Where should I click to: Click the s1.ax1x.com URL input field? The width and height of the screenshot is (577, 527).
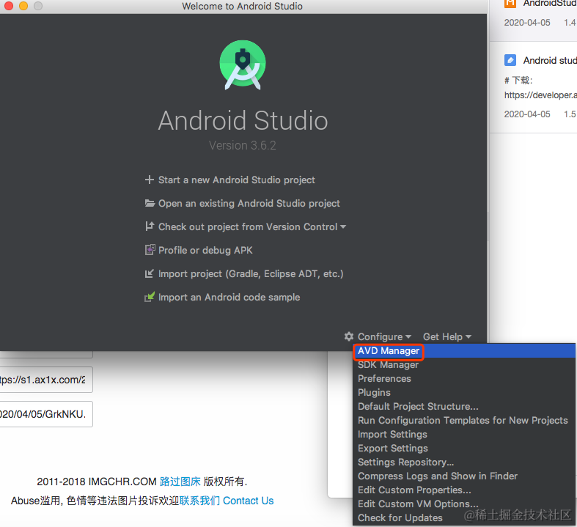click(46, 380)
